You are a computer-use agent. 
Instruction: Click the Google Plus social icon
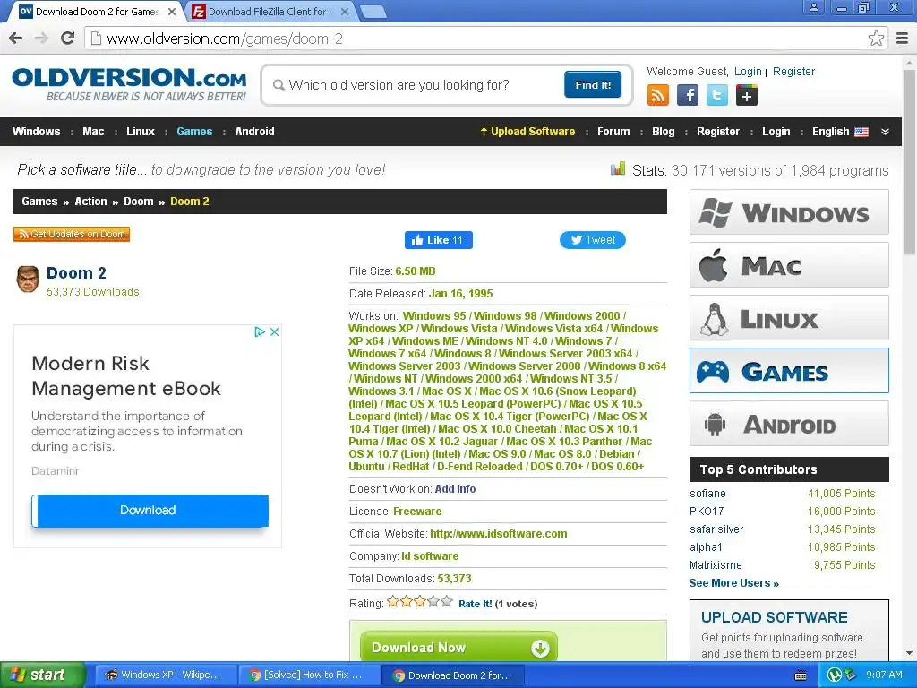[746, 95]
